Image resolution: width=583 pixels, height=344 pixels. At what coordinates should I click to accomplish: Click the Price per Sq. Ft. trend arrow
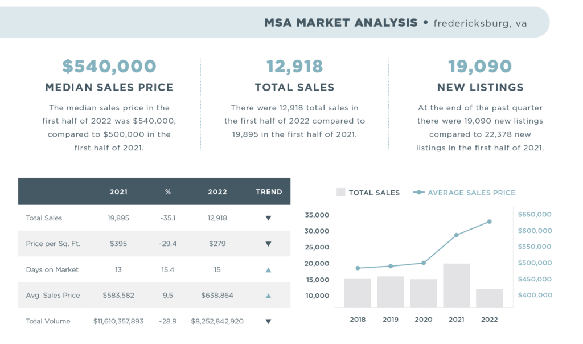click(269, 244)
